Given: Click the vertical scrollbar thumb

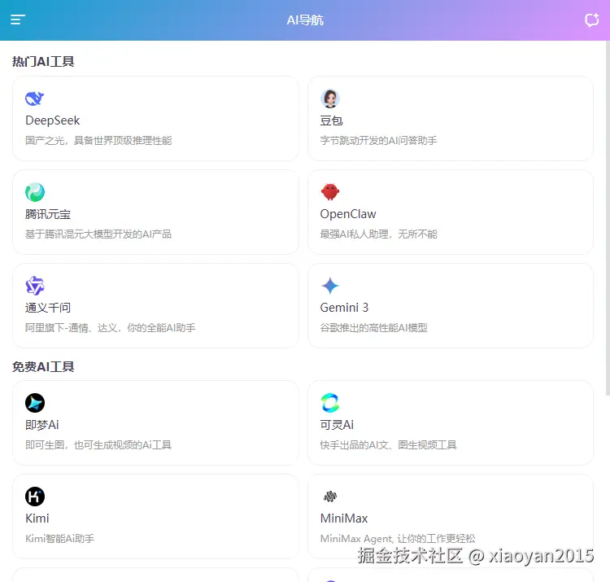Looking at the screenshot, I should 608,218.
